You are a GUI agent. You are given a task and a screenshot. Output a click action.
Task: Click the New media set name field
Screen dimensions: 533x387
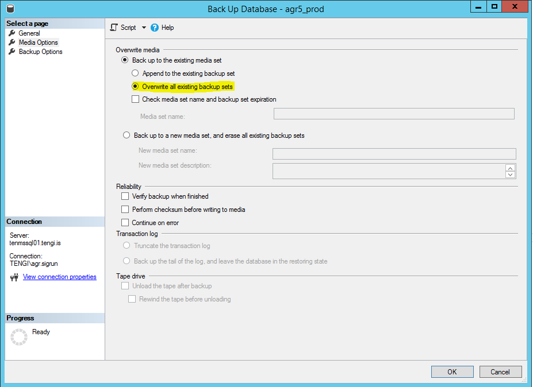pos(394,154)
